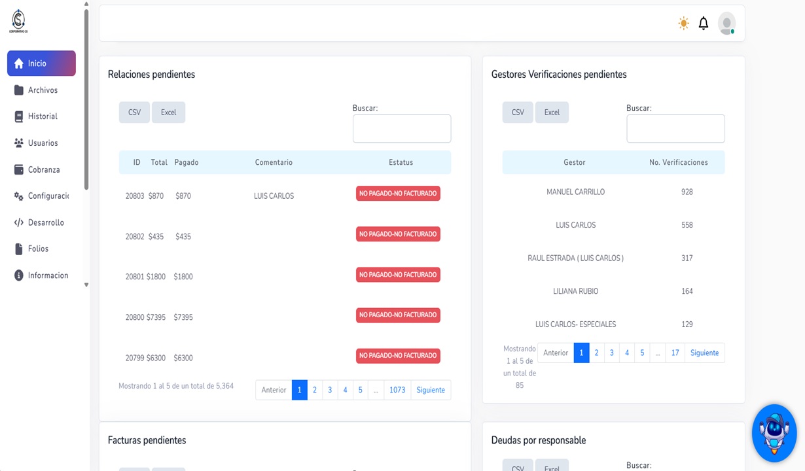Open the robot chatbot assistant
This screenshot has height=471, width=805.
(774, 433)
